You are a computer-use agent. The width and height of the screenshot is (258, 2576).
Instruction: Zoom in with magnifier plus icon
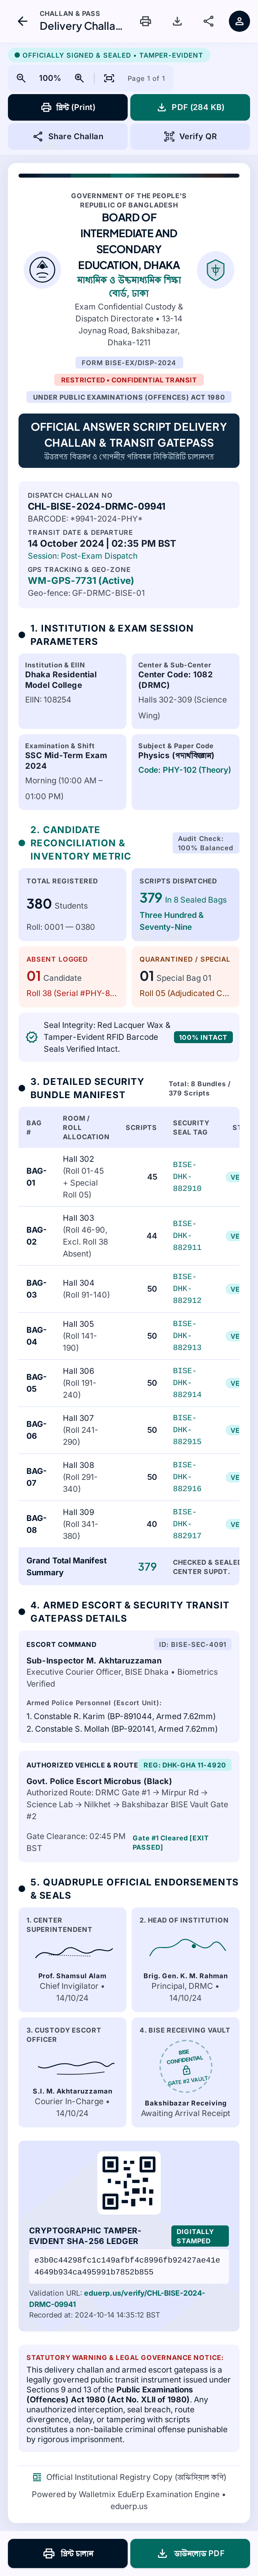tap(79, 78)
